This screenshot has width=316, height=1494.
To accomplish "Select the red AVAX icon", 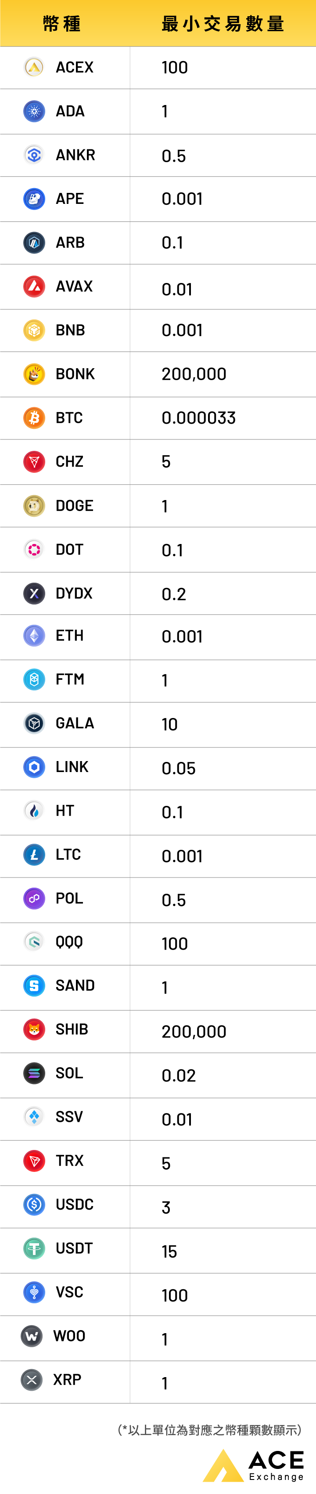I will coord(34,286).
